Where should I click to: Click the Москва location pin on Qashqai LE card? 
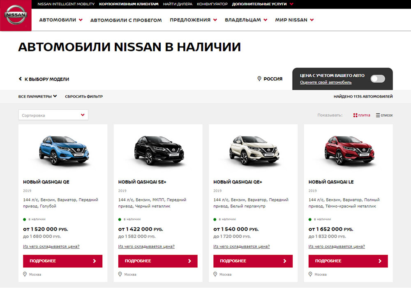click(310, 274)
